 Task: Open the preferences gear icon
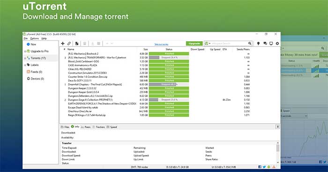277,43
